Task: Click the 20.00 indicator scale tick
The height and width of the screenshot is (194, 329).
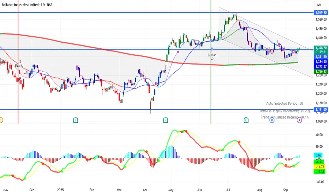Action: 319,147
